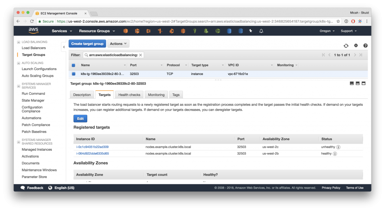Viewport: 385px width, 211px height.
Task: Open the Resource Groups dropdown
Action: (x=97, y=31)
